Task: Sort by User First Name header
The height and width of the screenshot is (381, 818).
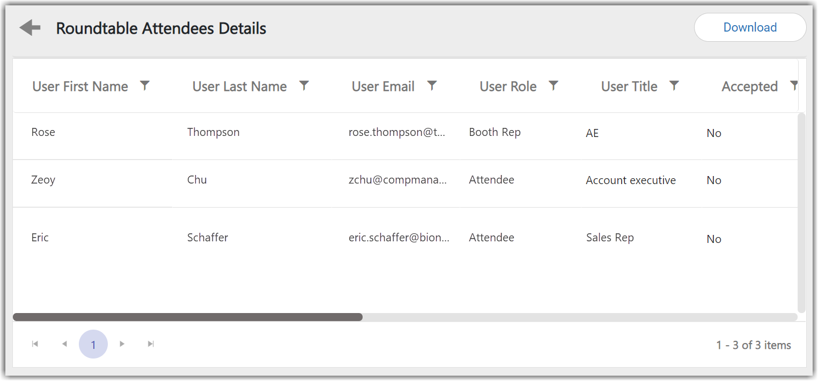Action: pos(80,87)
